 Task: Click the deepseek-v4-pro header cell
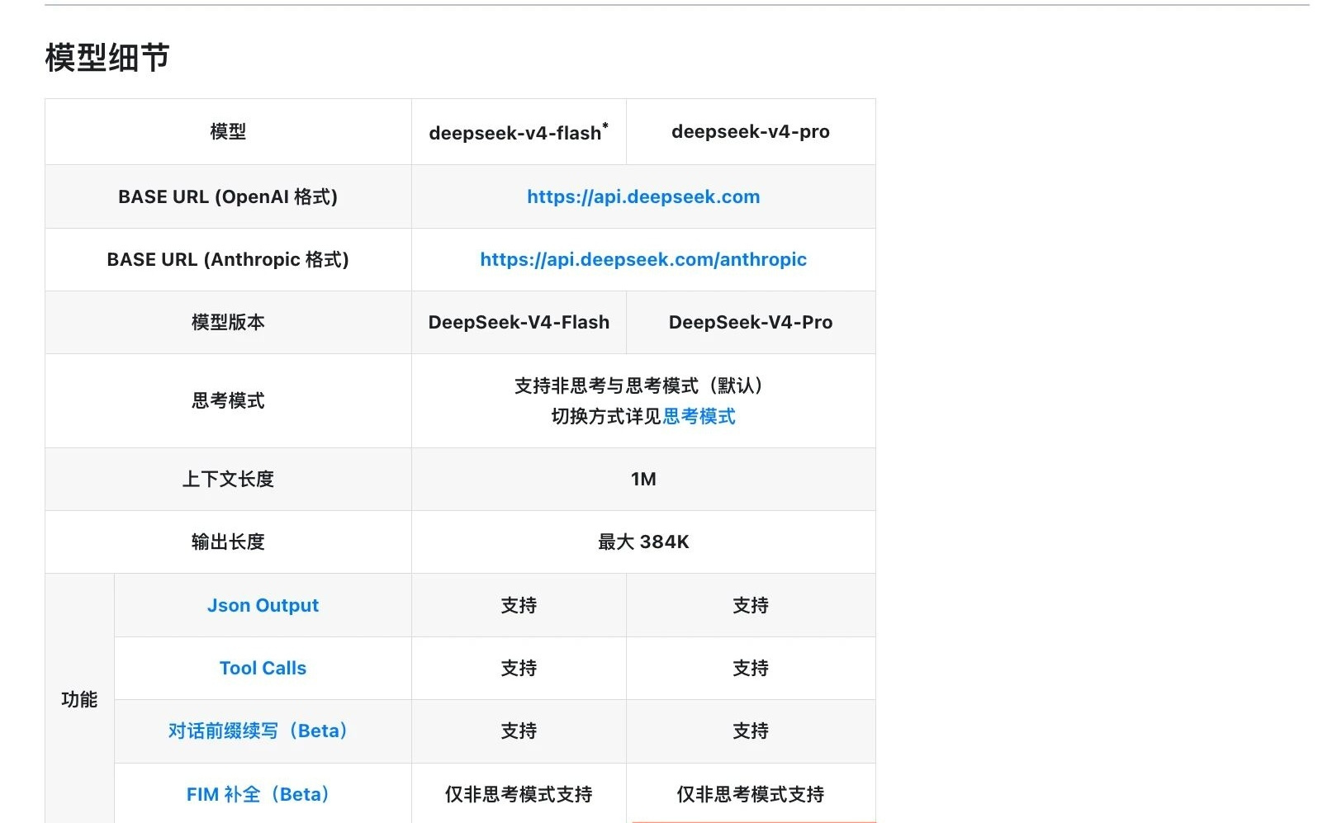pos(751,132)
